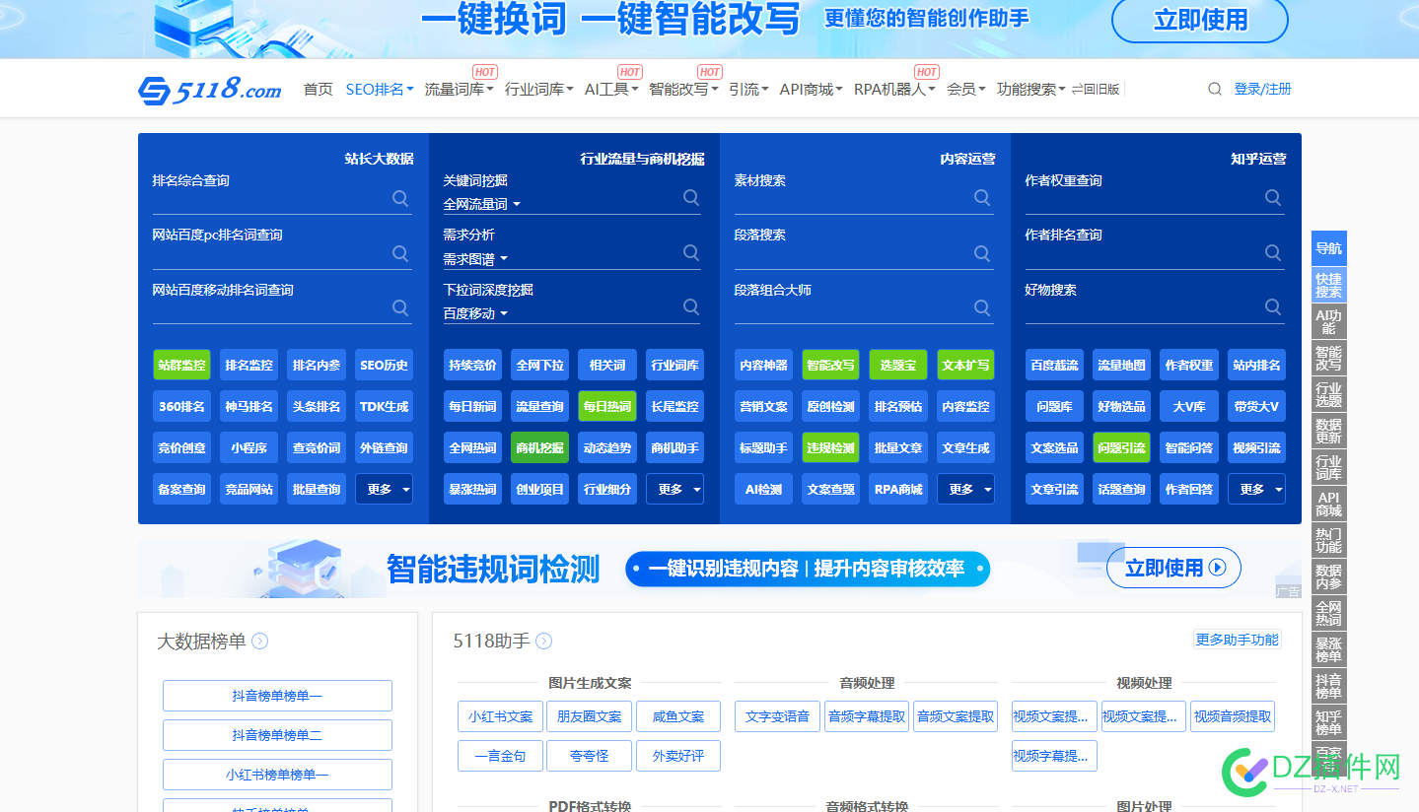Open the 百度移动 dropdown

click(x=475, y=313)
